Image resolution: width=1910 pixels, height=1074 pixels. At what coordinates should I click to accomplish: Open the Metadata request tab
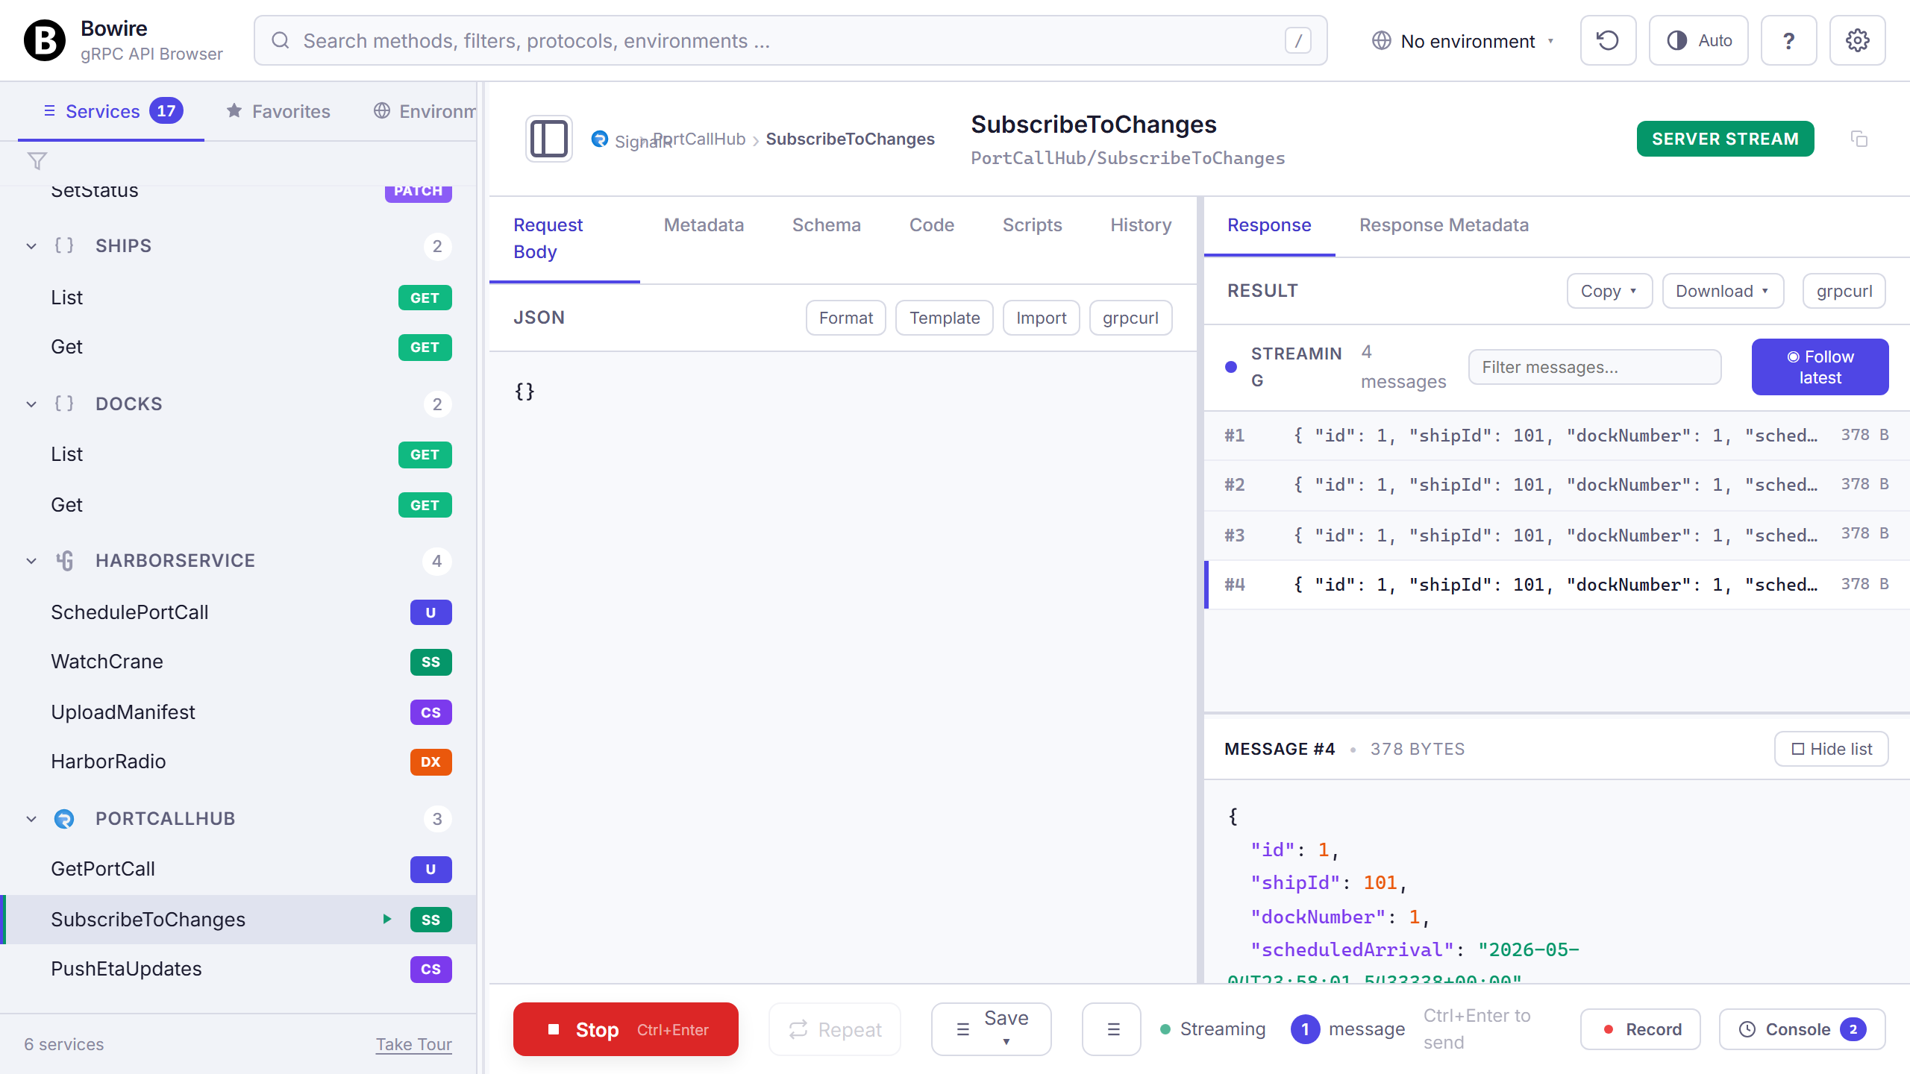pyautogui.click(x=704, y=225)
